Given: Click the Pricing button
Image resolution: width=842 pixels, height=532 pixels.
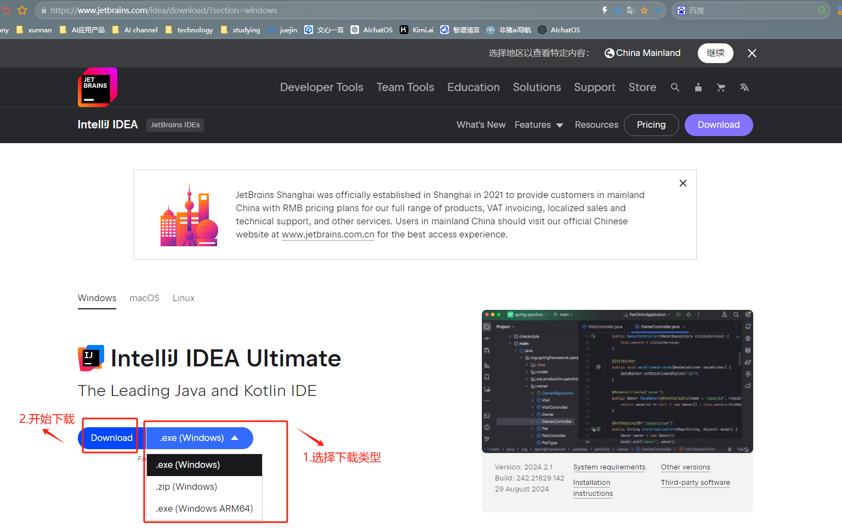Looking at the screenshot, I should (x=651, y=125).
